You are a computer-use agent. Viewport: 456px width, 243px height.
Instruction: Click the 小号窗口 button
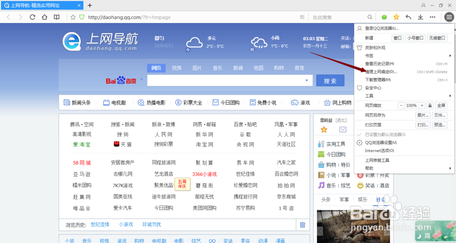[415, 38]
